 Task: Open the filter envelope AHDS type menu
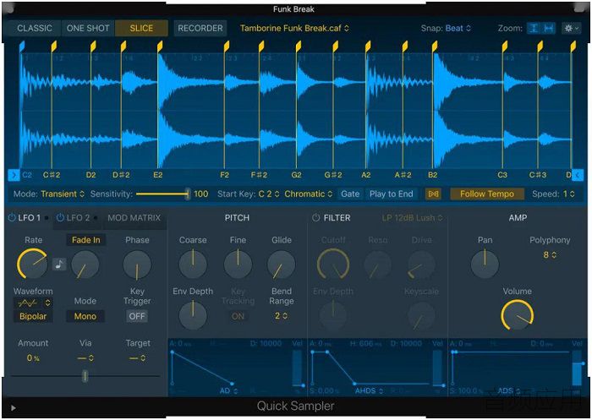tap(369, 390)
